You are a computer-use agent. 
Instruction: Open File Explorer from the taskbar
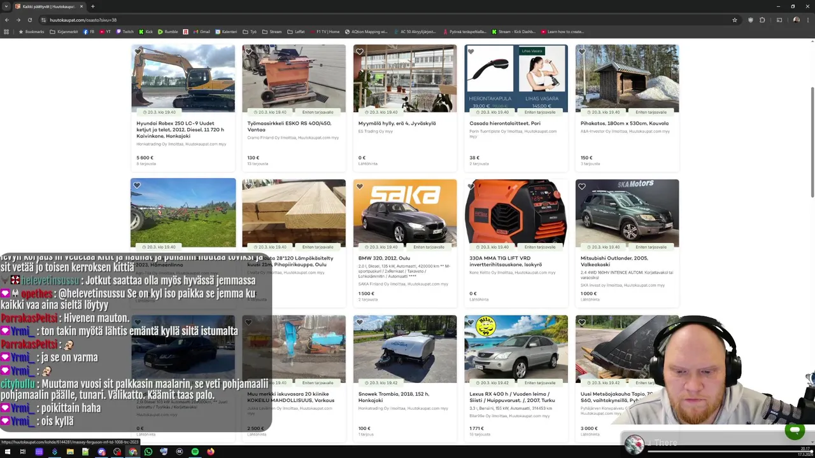click(x=70, y=452)
